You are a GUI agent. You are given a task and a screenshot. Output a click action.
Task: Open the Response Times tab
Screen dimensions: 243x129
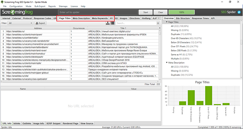[200, 18]
